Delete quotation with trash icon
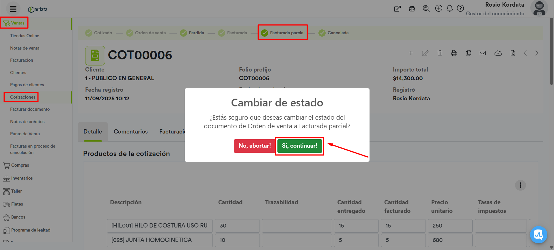Image resolution: width=554 pixels, height=250 pixels. 440,53
